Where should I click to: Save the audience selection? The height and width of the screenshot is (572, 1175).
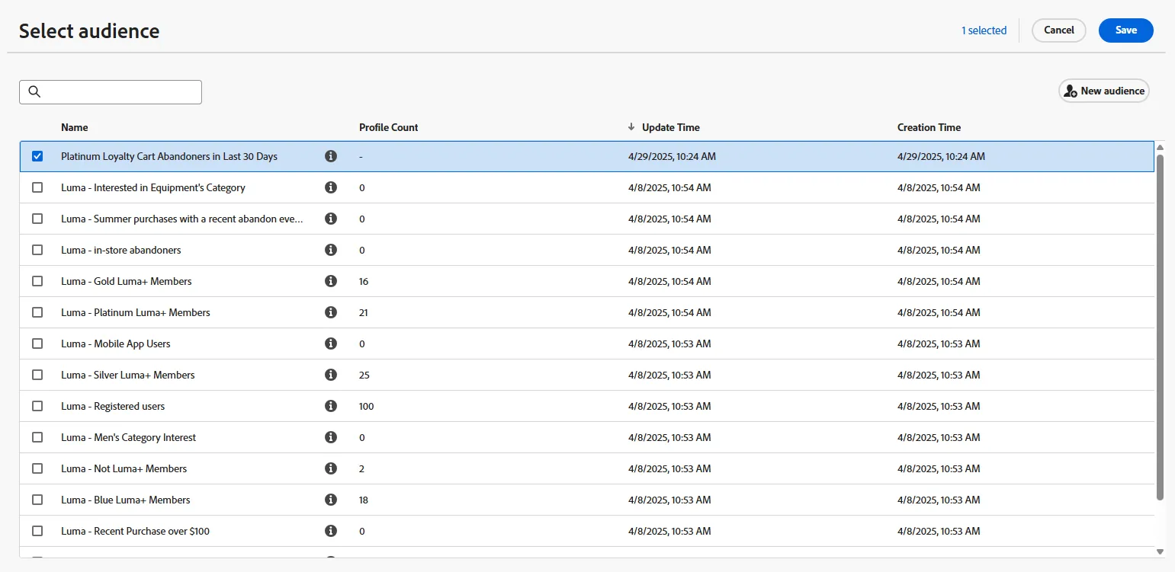pyautogui.click(x=1126, y=30)
